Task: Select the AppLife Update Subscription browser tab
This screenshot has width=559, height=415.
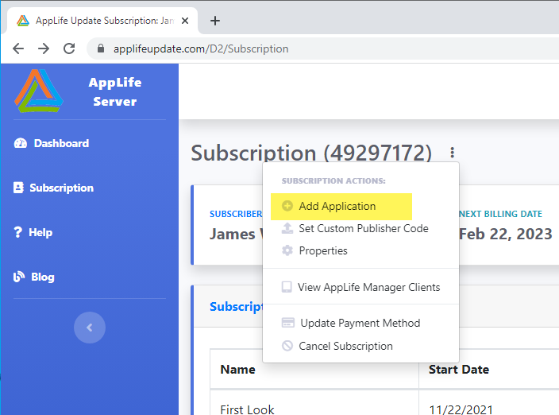Action: (103, 21)
